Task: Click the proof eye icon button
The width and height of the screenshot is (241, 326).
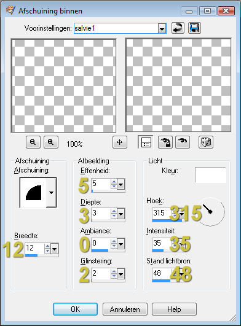Action: (183, 142)
